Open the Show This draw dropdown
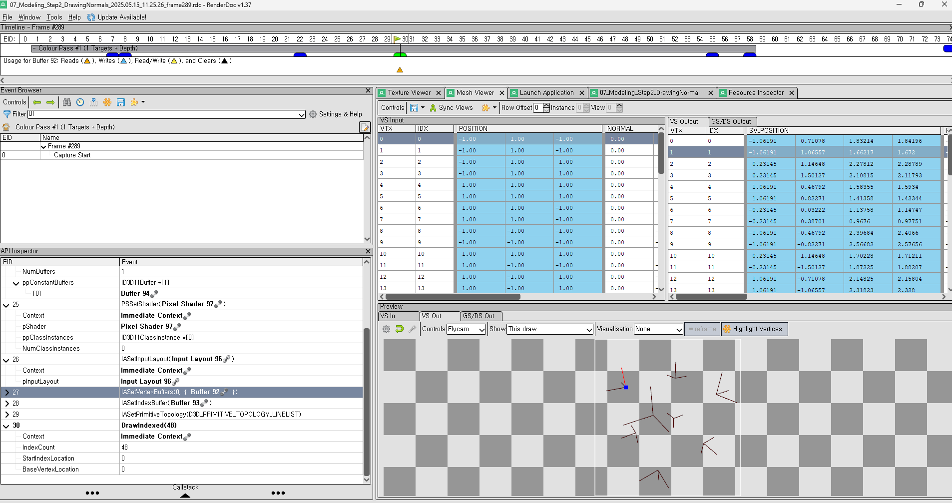Screen dimensions: 952x503 pos(589,329)
